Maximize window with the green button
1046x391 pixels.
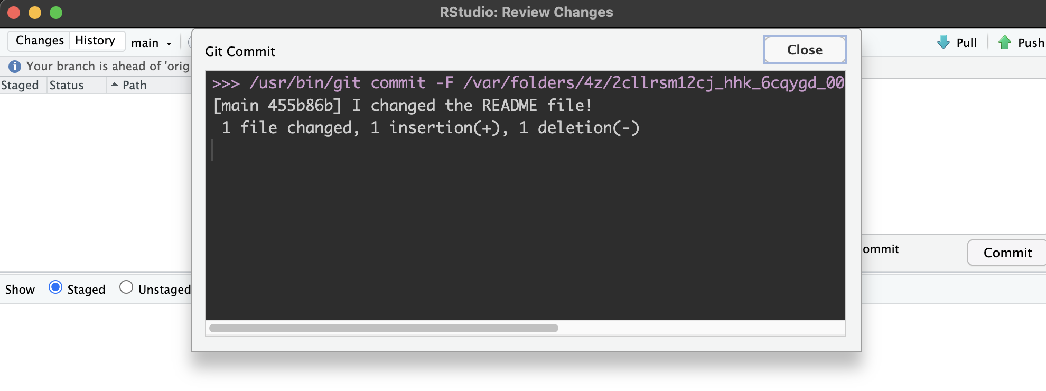pyautogui.click(x=56, y=13)
